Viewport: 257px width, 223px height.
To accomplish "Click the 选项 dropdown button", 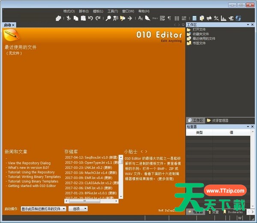I will (x=78, y=209).
